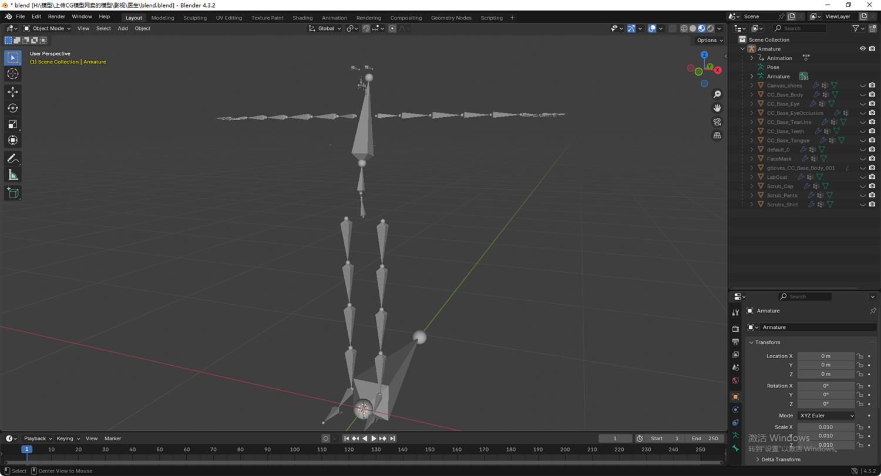Click the viewport zoom magnifier gizmo
881x476 pixels.
tap(717, 94)
